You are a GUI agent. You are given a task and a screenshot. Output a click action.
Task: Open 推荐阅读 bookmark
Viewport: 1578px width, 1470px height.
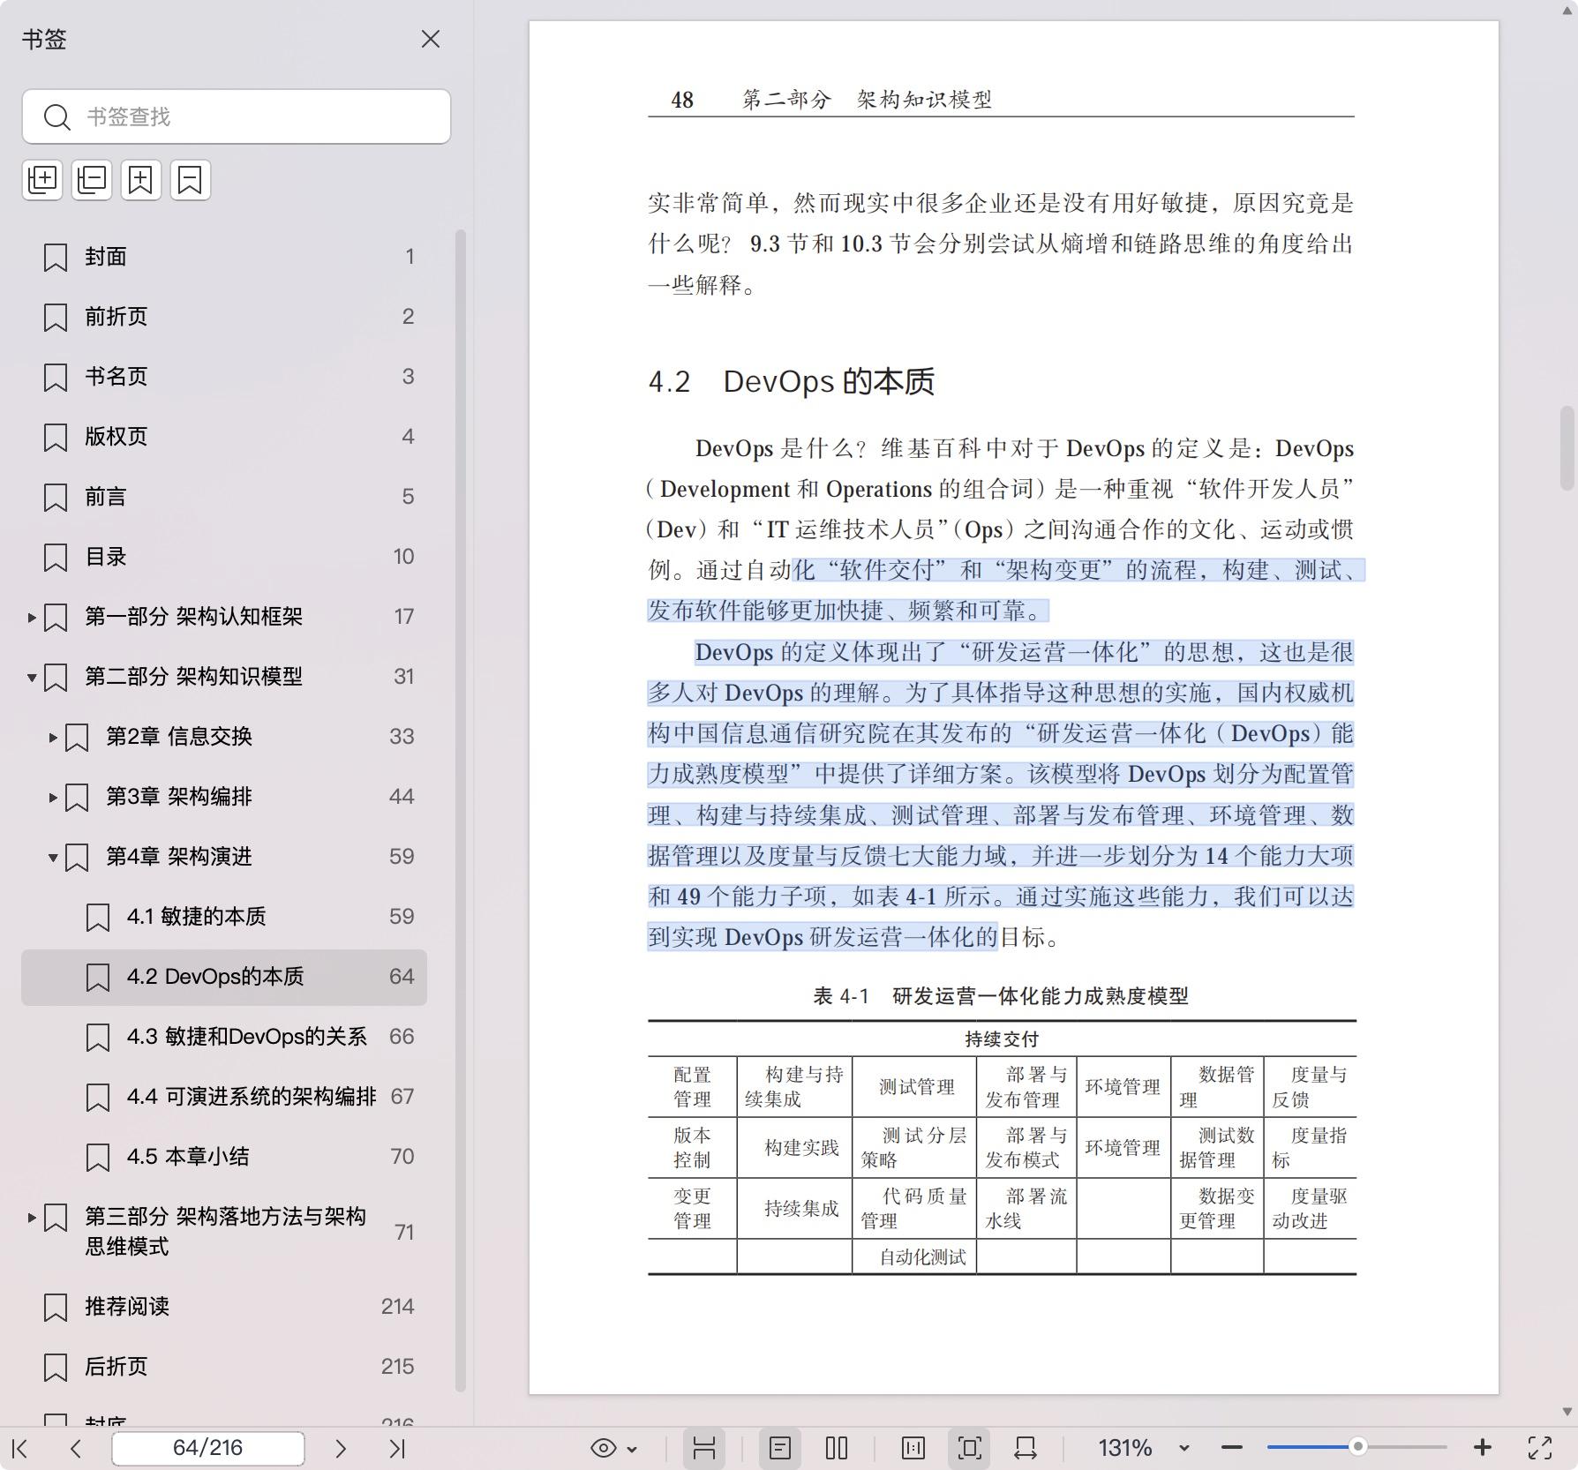[x=224, y=1307]
